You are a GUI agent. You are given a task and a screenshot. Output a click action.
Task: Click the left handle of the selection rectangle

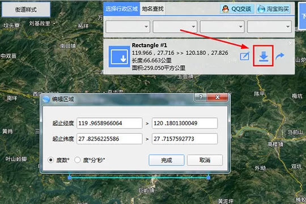point(70,177)
